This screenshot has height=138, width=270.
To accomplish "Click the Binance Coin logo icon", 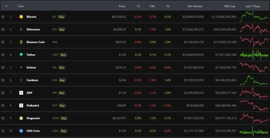I will point(21,42).
